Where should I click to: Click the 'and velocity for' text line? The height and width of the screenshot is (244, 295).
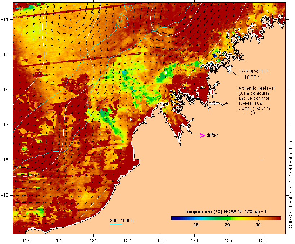[254, 98]
